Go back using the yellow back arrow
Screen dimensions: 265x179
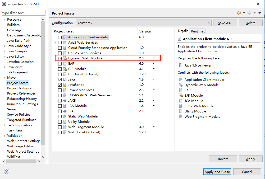coord(239,13)
